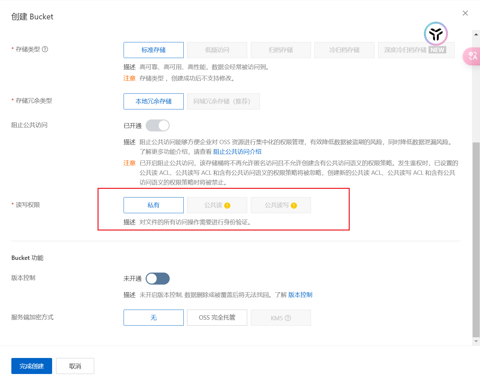
Task: Enable the 版本控制 switch
Action: 158,279
